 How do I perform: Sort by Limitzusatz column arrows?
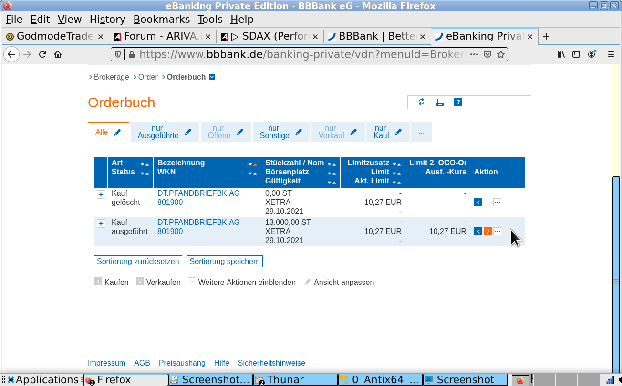pos(396,164)
